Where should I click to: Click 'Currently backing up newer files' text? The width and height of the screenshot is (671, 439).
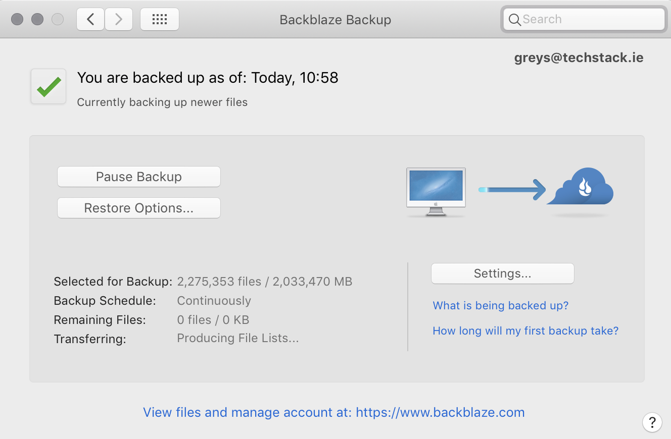pyautogui.click(x=162, y=102)
